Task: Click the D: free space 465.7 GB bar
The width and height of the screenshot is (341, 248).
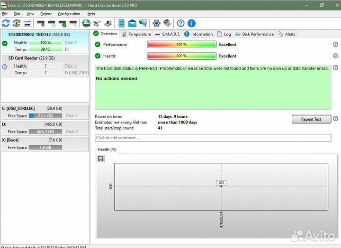Action: (45, 132)
